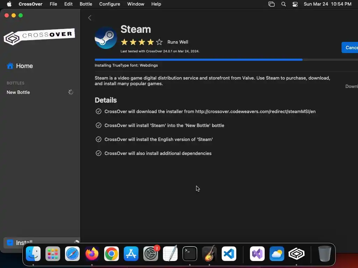Click the New Bottle loading spinner

[x=71, y=92]
